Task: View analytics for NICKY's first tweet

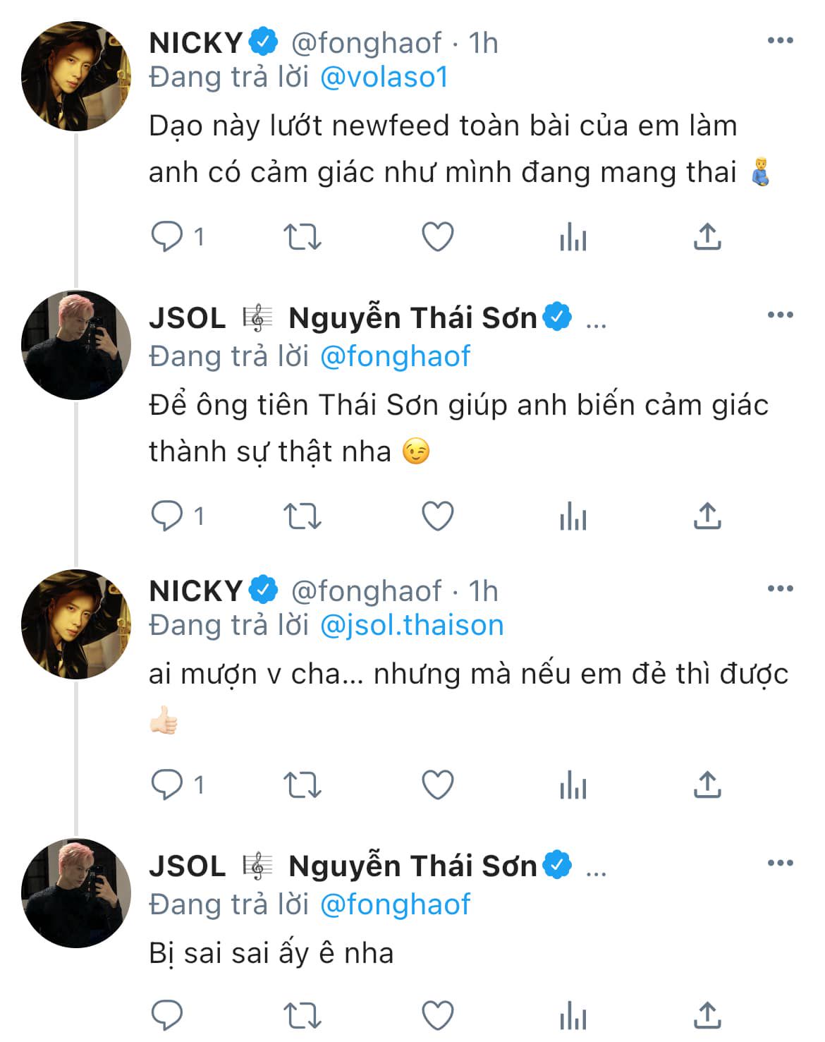Action: coord(573,237)
